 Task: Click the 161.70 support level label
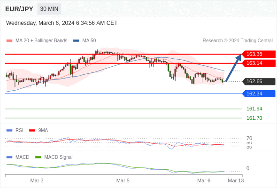tap(254, 118)
